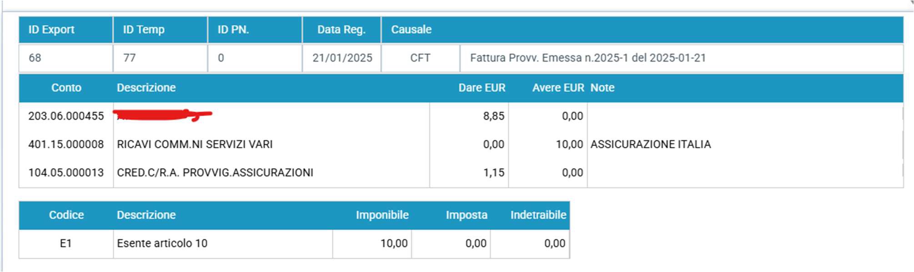The width and height of the screenshot is (914, 272).
Task: Click the ID Export column header
Action: coord(65,30)
